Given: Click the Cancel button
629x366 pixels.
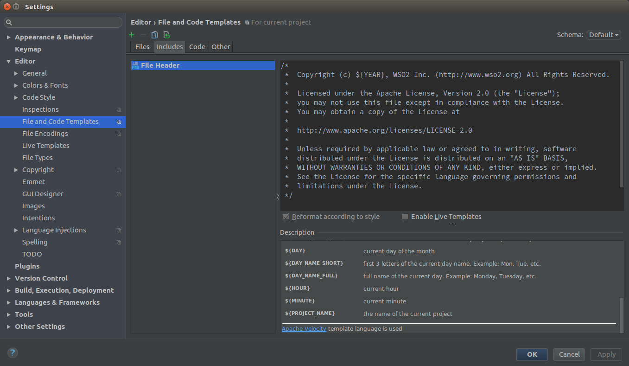Looking at the screenshot, I should (569, 354).
